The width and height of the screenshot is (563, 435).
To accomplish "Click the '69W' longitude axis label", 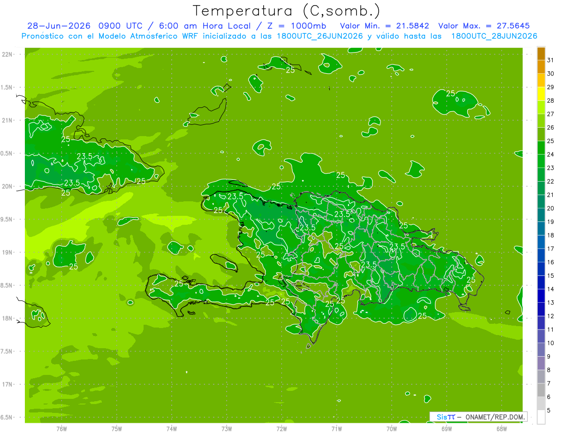I will [x=447, y=428].
